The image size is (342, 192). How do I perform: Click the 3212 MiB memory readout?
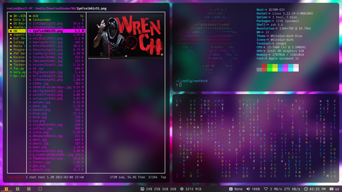coord(194,189)
